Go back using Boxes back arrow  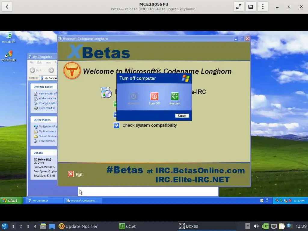[7, 7]
